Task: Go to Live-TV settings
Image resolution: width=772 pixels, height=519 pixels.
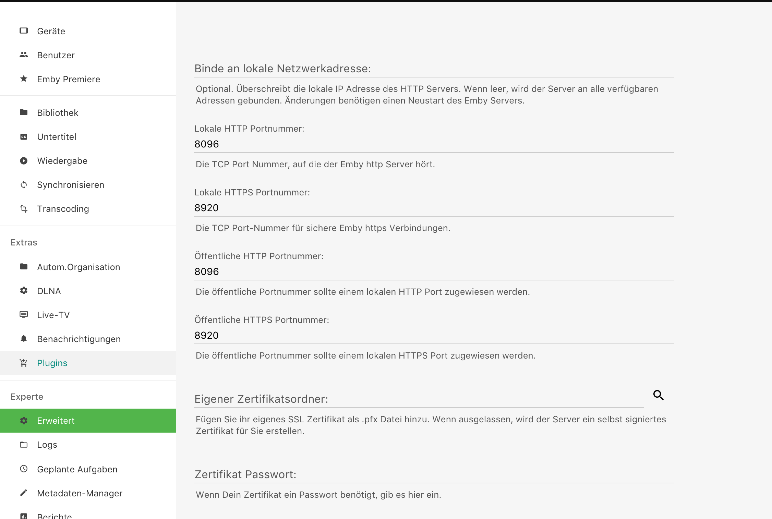Action: (x=88, y=315)
